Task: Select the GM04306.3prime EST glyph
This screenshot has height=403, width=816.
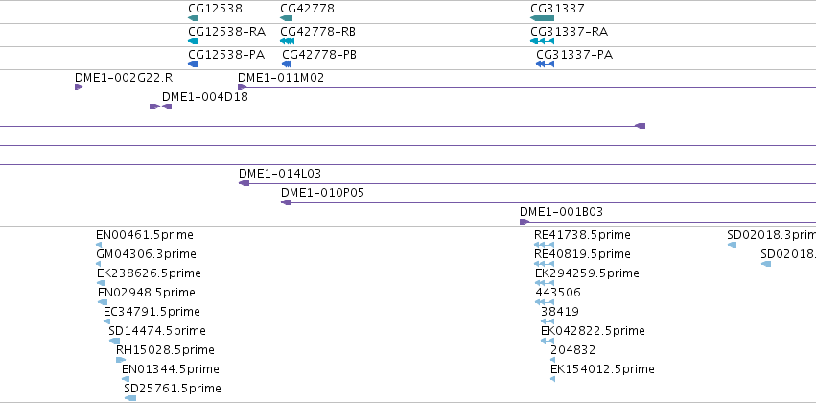Action: pos(99,264)
